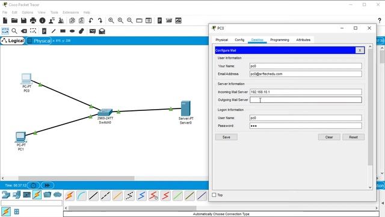Zoom out with the minus magnifier
The height and width of the screenshot is (217, 385).
(x=130, y=20)
